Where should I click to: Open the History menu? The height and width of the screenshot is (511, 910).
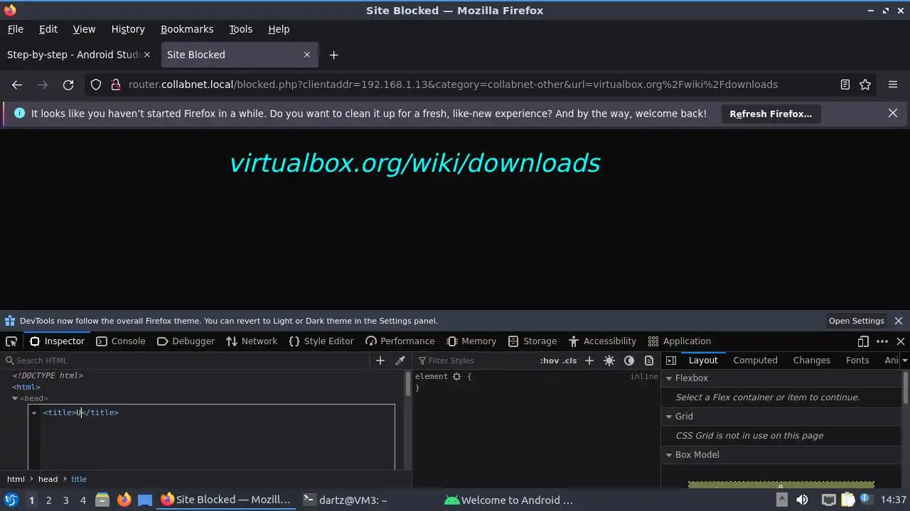pyautogui.click(x=128, y=29)
